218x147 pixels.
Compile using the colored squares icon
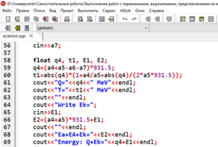point(183,19)
